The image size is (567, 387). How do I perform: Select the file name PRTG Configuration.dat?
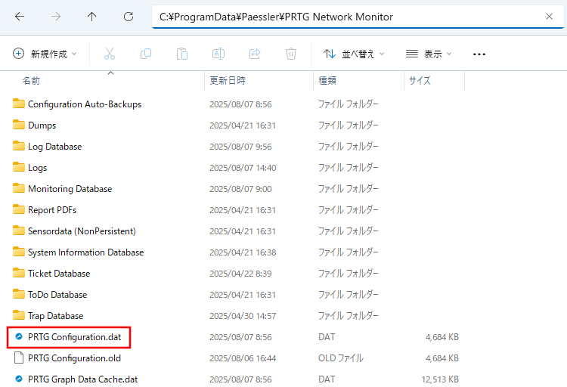(x=75, y=336)
